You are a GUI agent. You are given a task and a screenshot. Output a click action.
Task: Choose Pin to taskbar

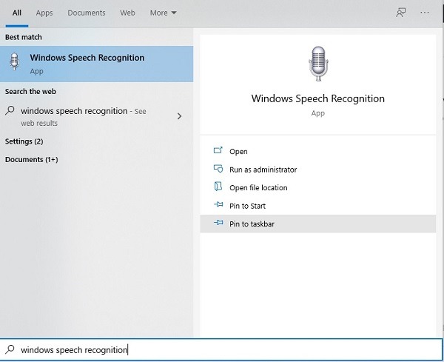317,224
